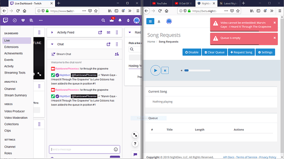Open Nightbot user avatar menu
The height and width of the screenshot is (159, 284).
click(169, 21)
